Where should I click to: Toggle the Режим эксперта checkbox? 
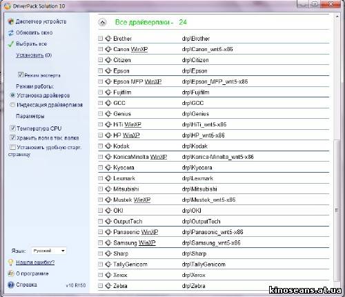[x=21, y=75]
